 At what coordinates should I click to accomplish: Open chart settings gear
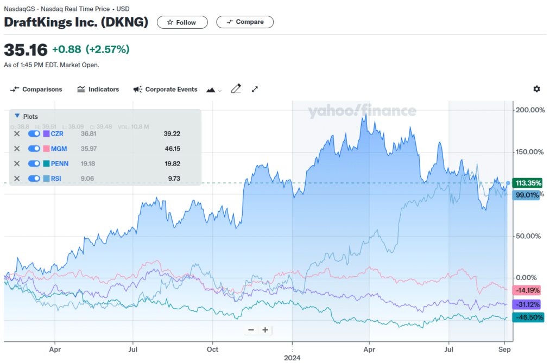click(537, 89)
